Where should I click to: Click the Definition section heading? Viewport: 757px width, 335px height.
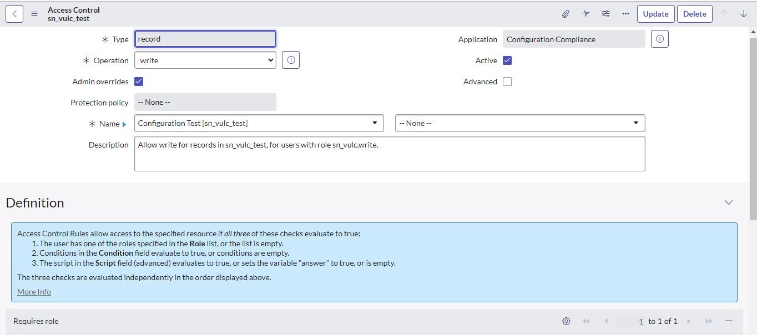click(35, 202)
